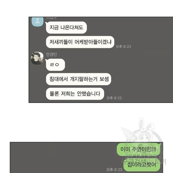
Task: Click the default blue profile avatar
Action: click(x=37, y=22)
